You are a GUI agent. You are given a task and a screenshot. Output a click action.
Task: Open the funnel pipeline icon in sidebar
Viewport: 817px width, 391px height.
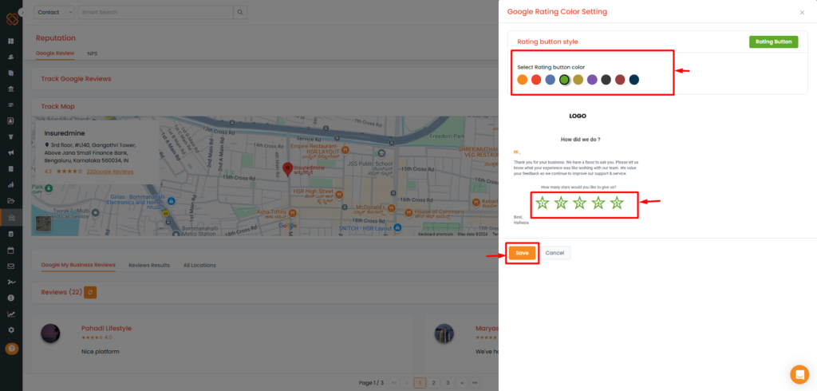11,137
